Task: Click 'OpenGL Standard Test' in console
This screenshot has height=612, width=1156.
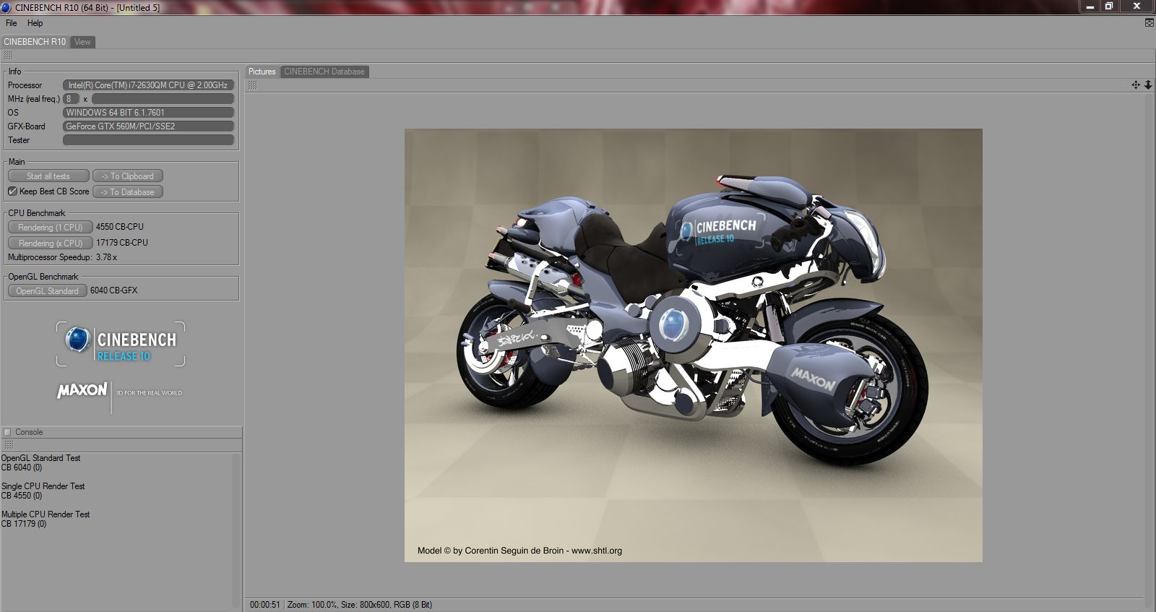Action: coord(41,458)
